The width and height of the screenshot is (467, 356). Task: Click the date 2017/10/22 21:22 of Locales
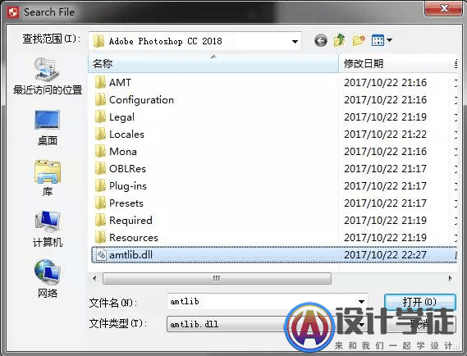tap(386, 135)
